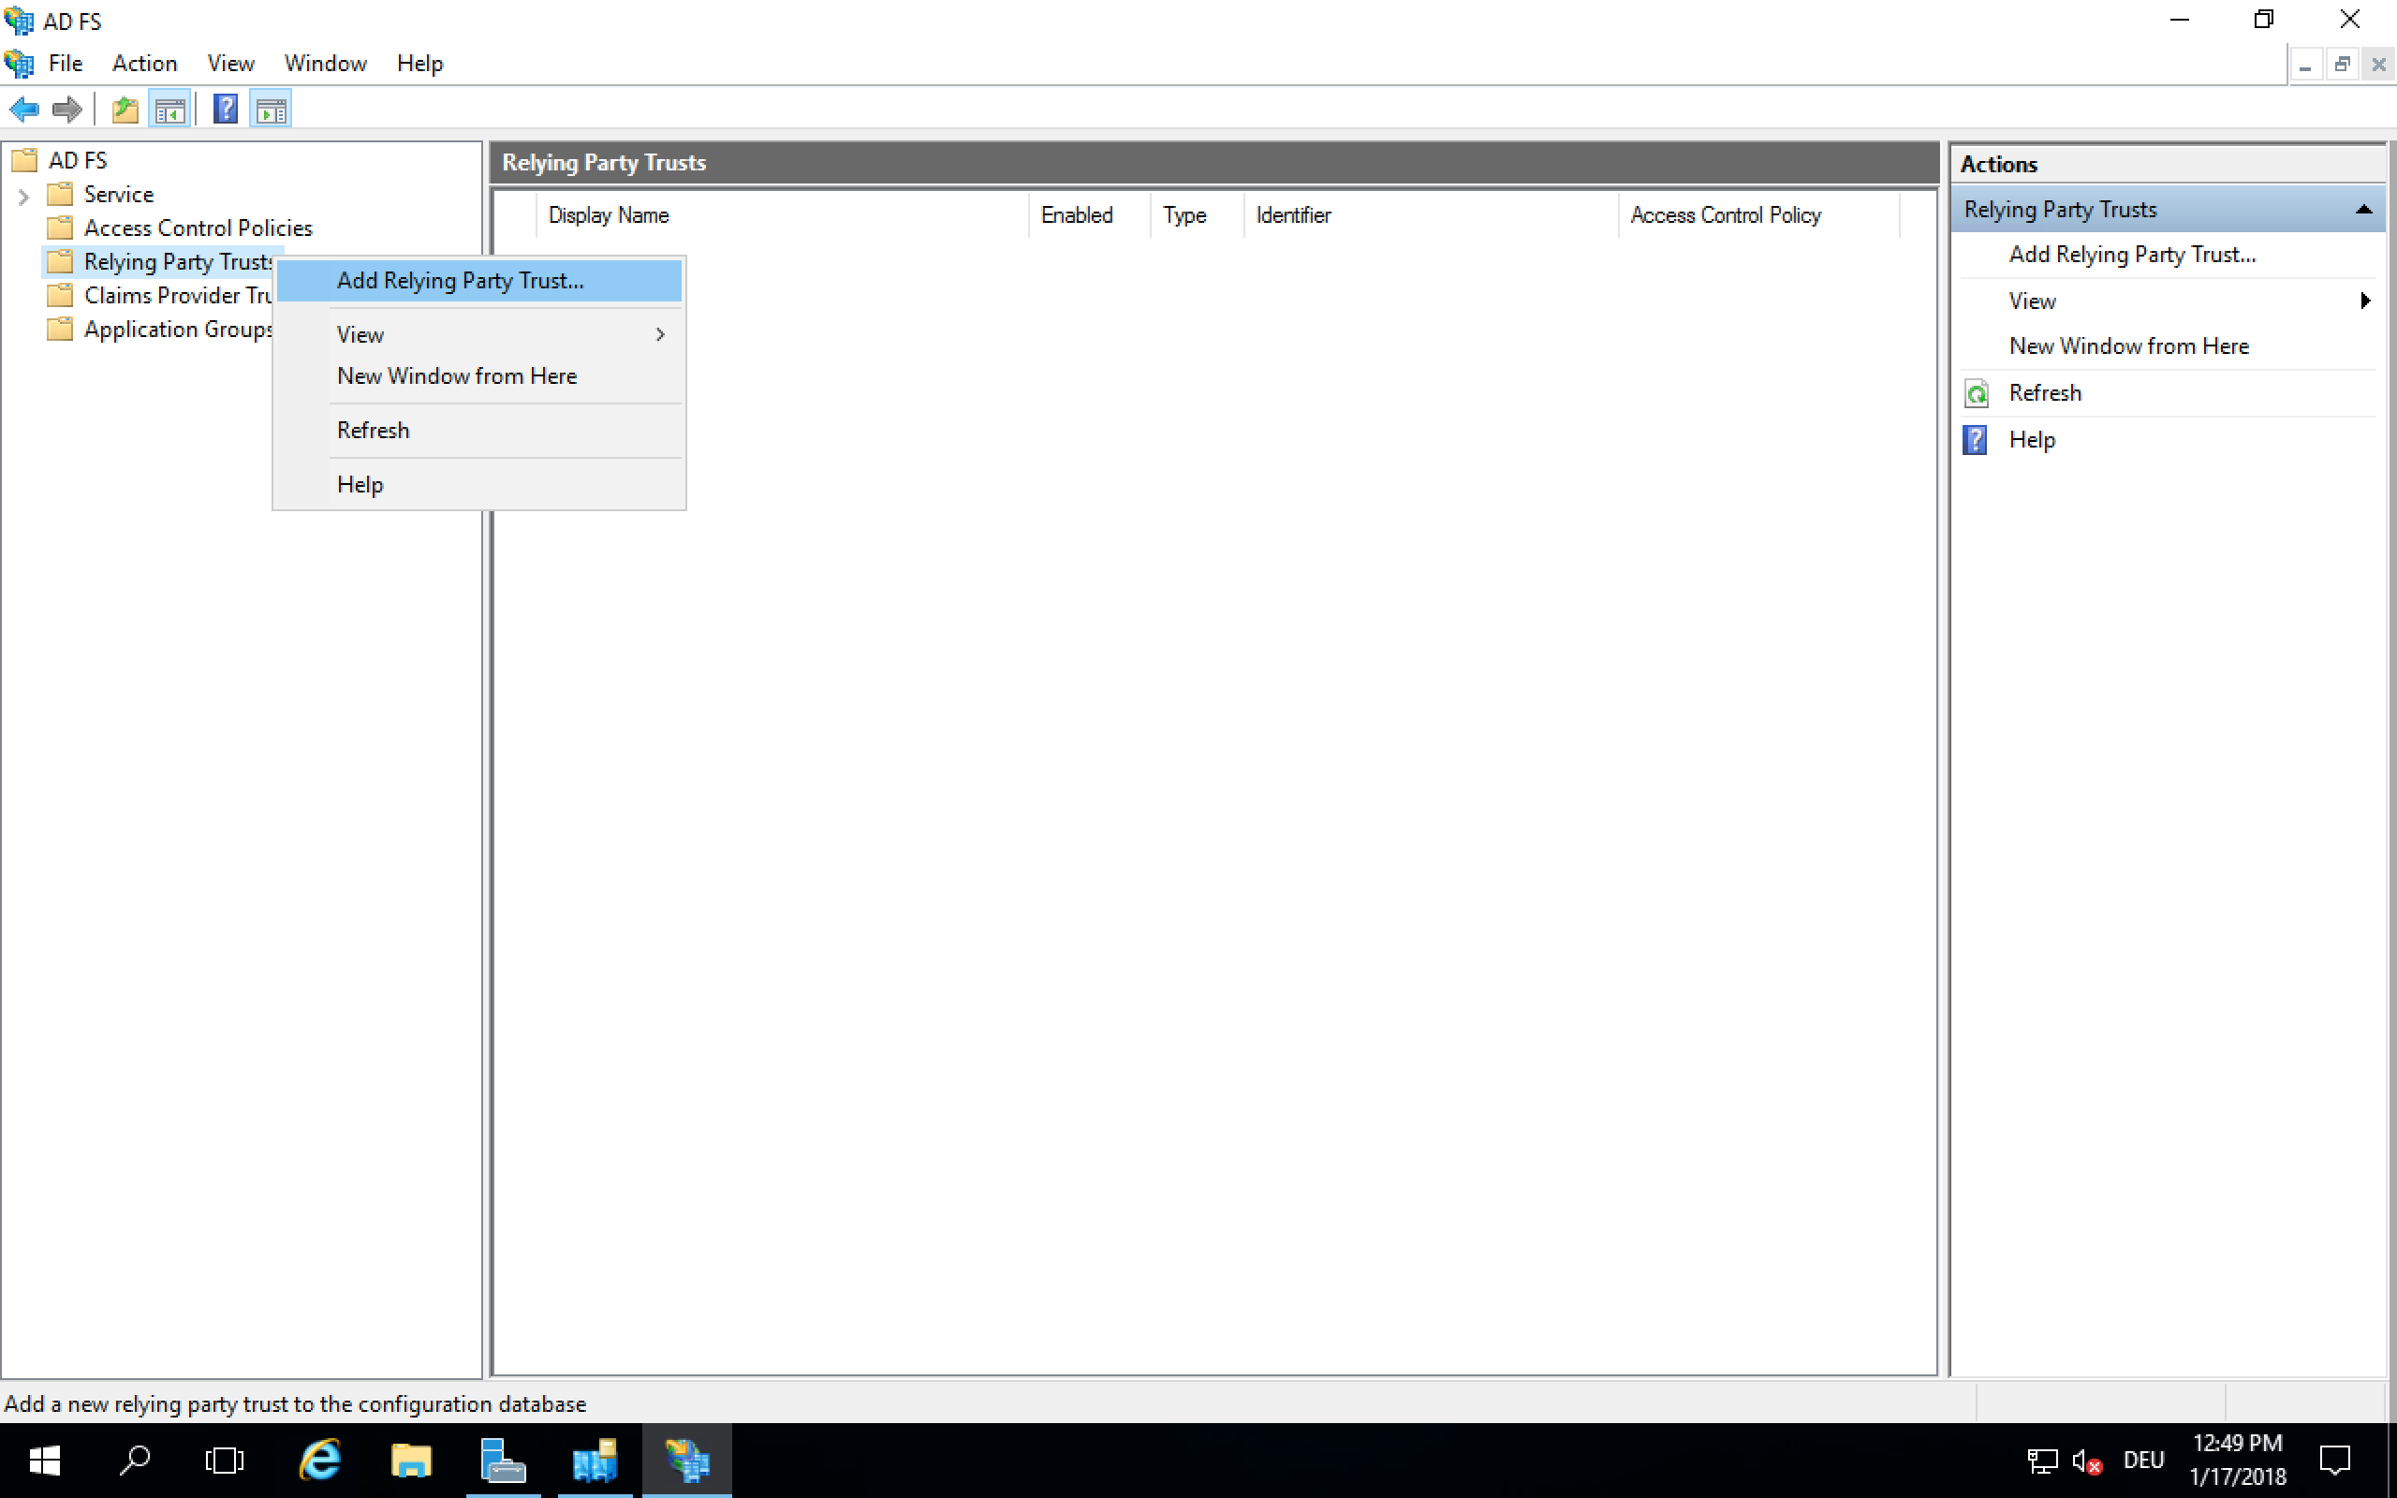Open the taskbar clock showing 12:49 PM
The image size is (2397, 1498).
(2238, 1461)
